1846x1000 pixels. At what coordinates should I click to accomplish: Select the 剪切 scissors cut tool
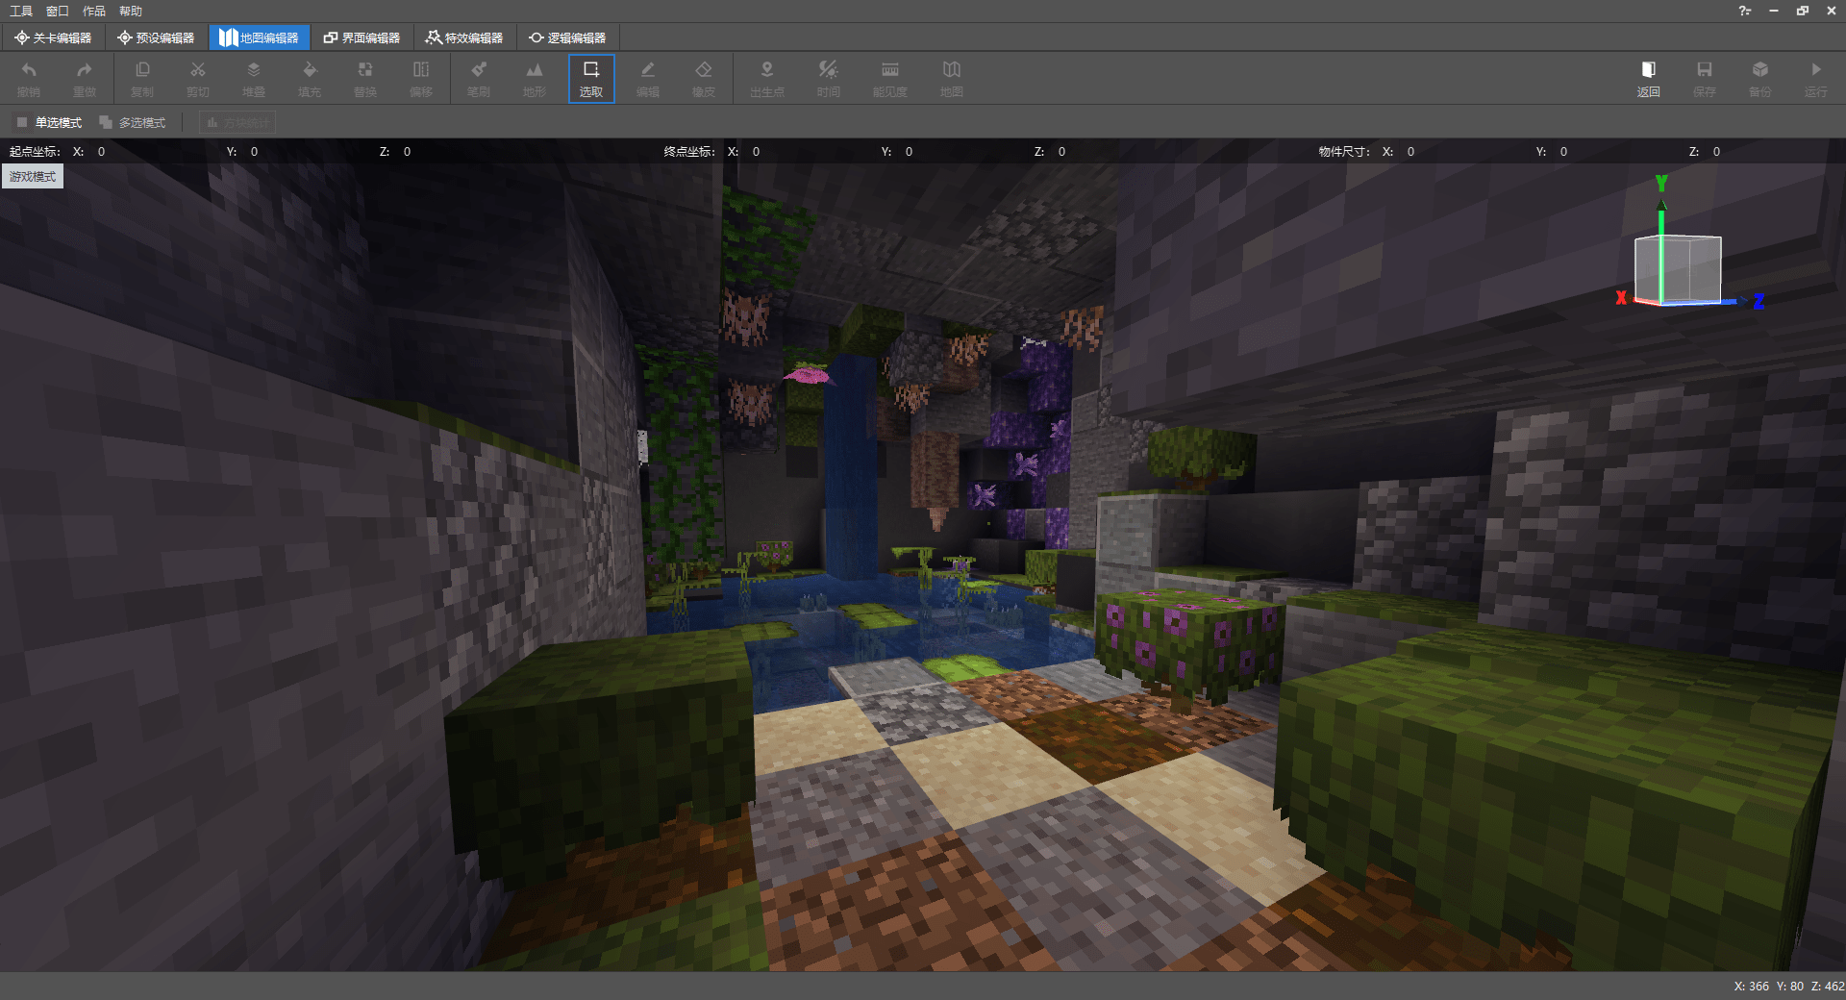(x=198, y=78)
